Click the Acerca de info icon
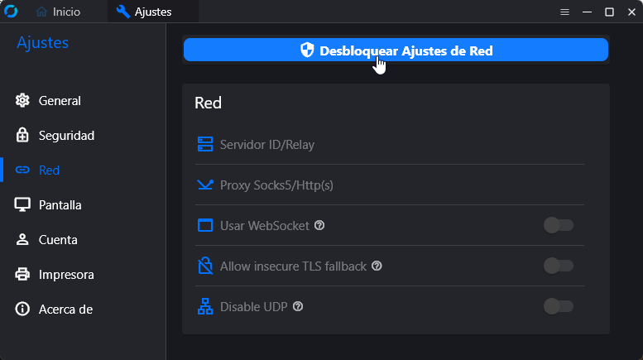 (23, 310)
